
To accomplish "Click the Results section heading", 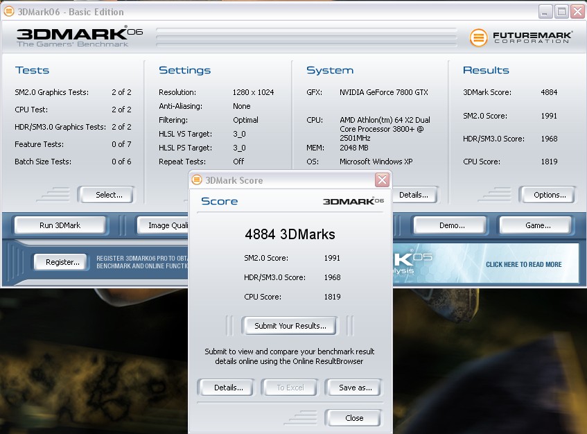I will point(486,70).
